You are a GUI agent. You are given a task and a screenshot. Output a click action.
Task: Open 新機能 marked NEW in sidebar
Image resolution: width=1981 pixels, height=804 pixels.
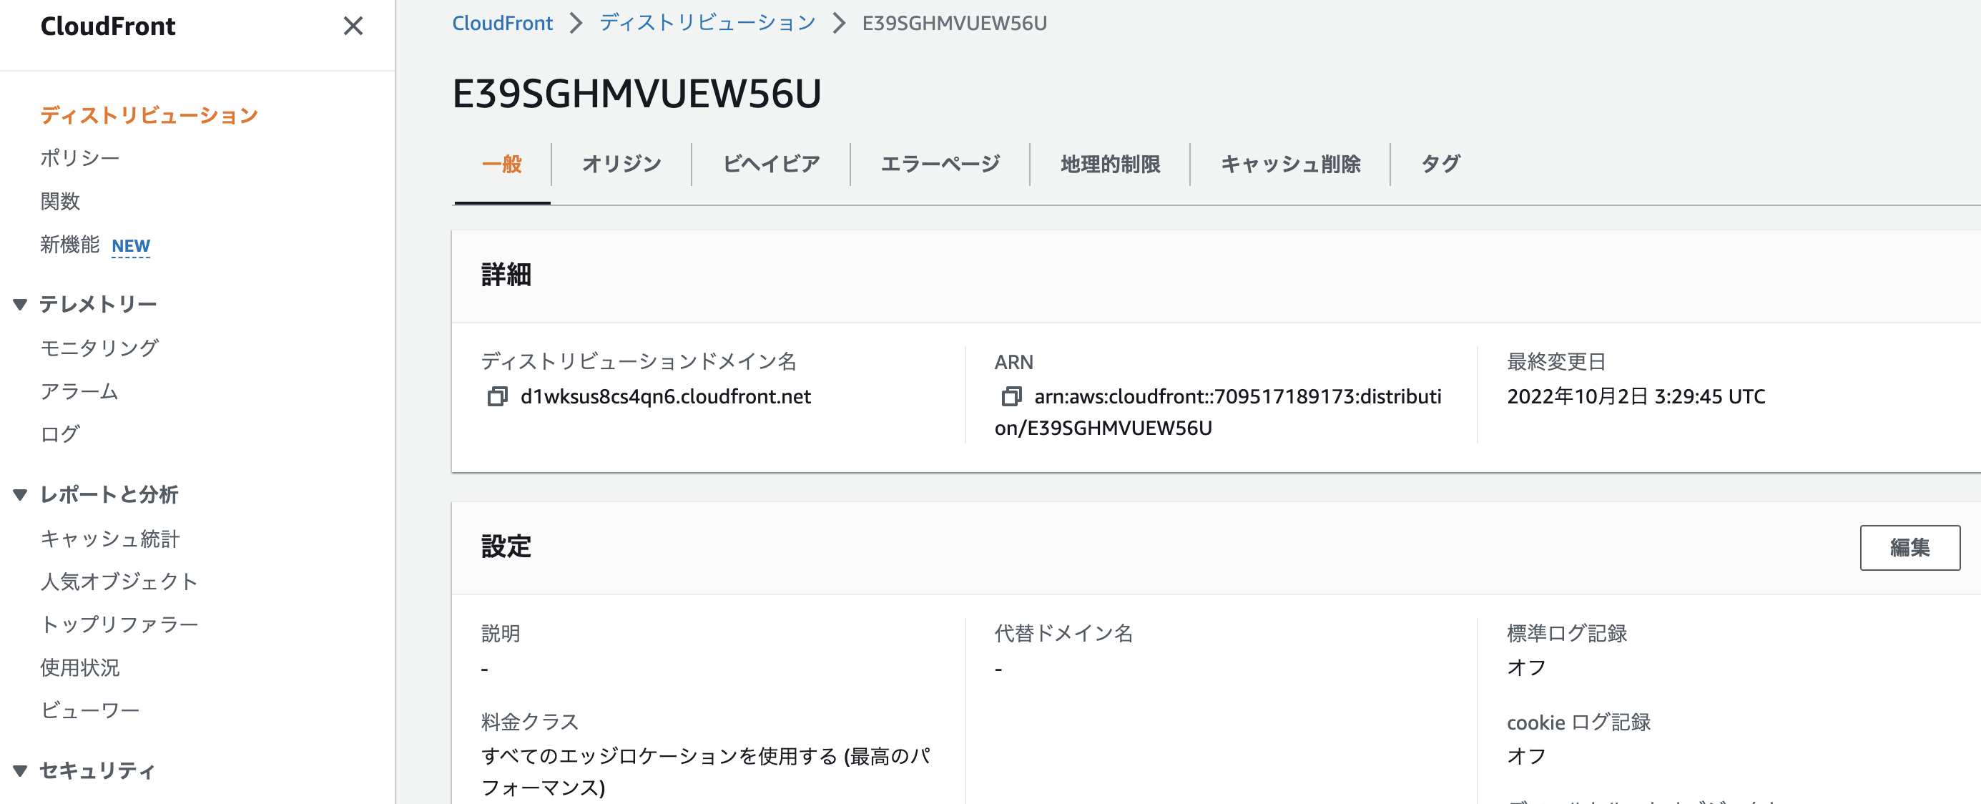click(69, 245)
